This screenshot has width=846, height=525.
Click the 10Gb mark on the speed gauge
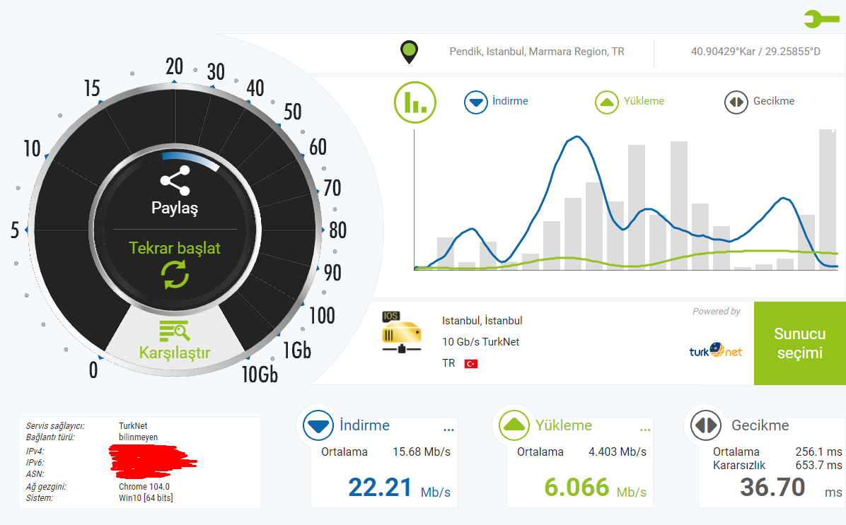click(260, 374)
